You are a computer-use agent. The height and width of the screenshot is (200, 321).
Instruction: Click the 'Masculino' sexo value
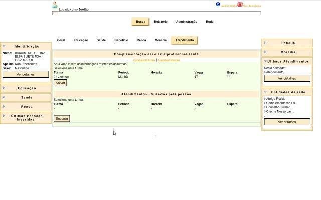22,68
